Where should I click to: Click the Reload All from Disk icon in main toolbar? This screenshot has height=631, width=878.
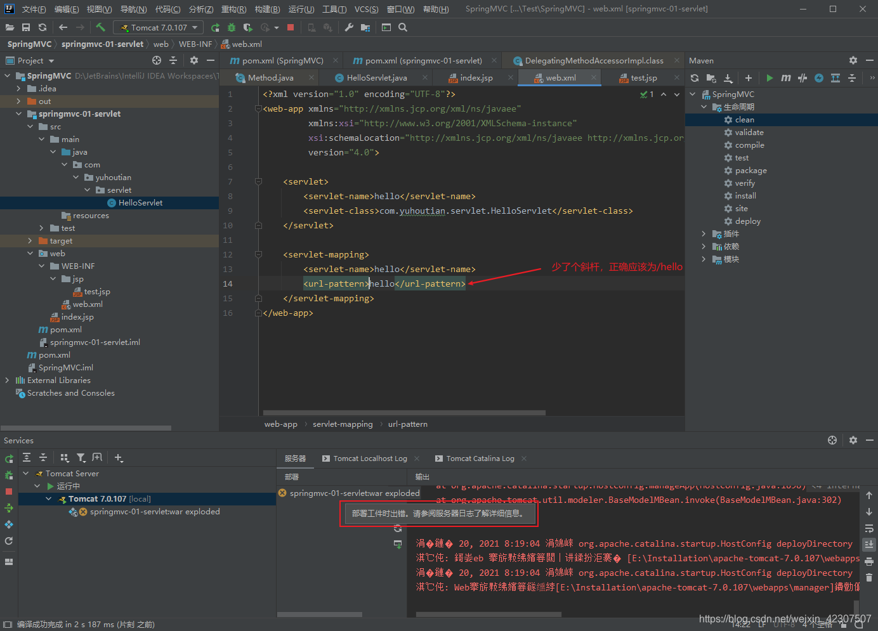43,27
